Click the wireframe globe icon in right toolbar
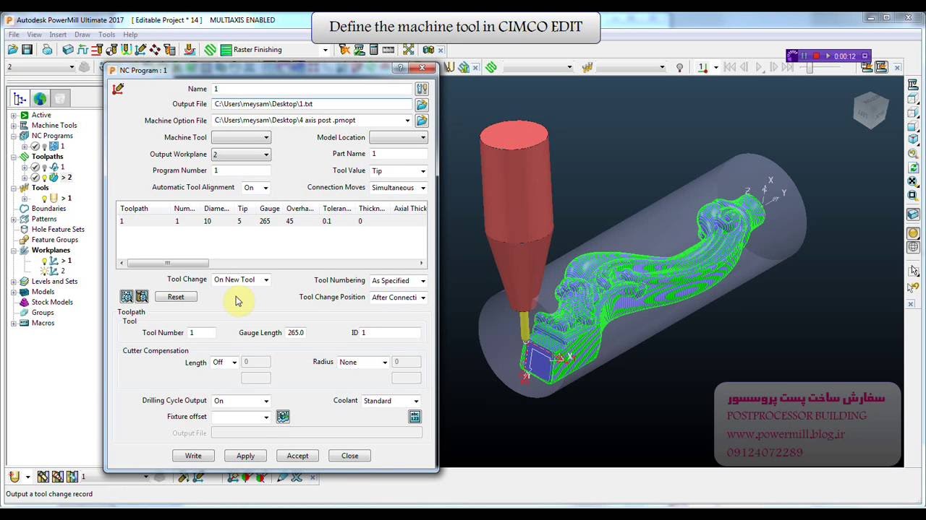This screenshot has width=926, height=520. (913, 246)
